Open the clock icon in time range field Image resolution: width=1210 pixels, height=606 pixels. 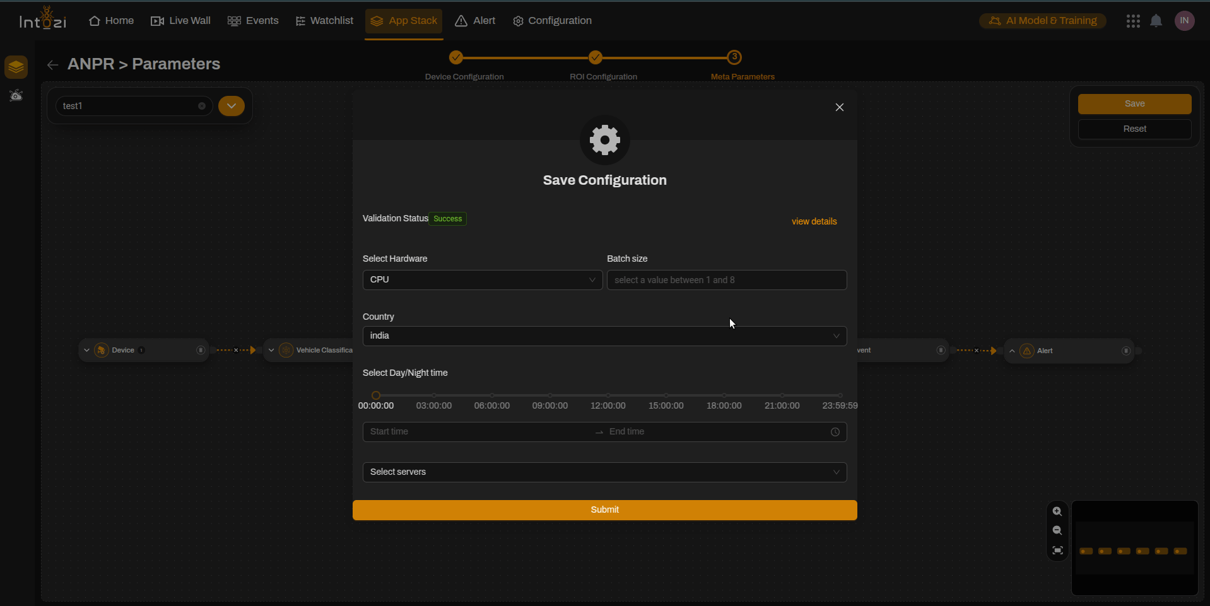(x=835, y=432)
